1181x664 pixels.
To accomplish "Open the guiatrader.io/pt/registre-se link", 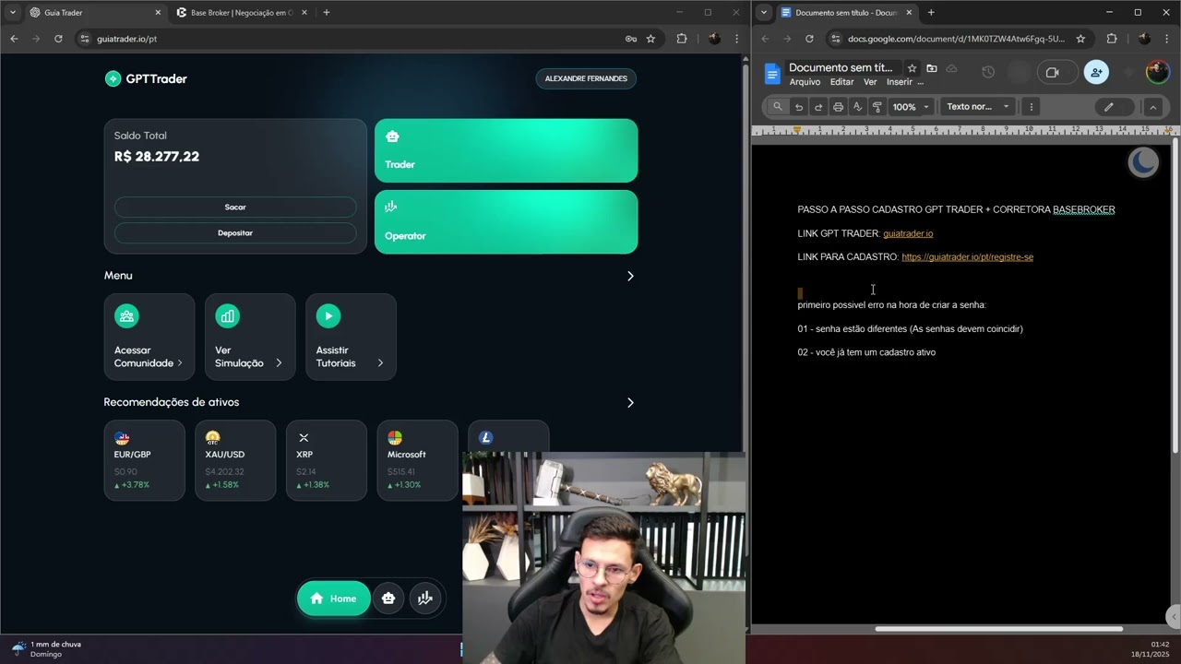I will (967, 257).
